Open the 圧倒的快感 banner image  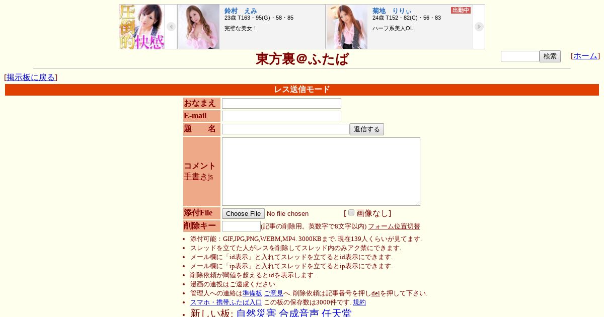[x=142, y=27]
